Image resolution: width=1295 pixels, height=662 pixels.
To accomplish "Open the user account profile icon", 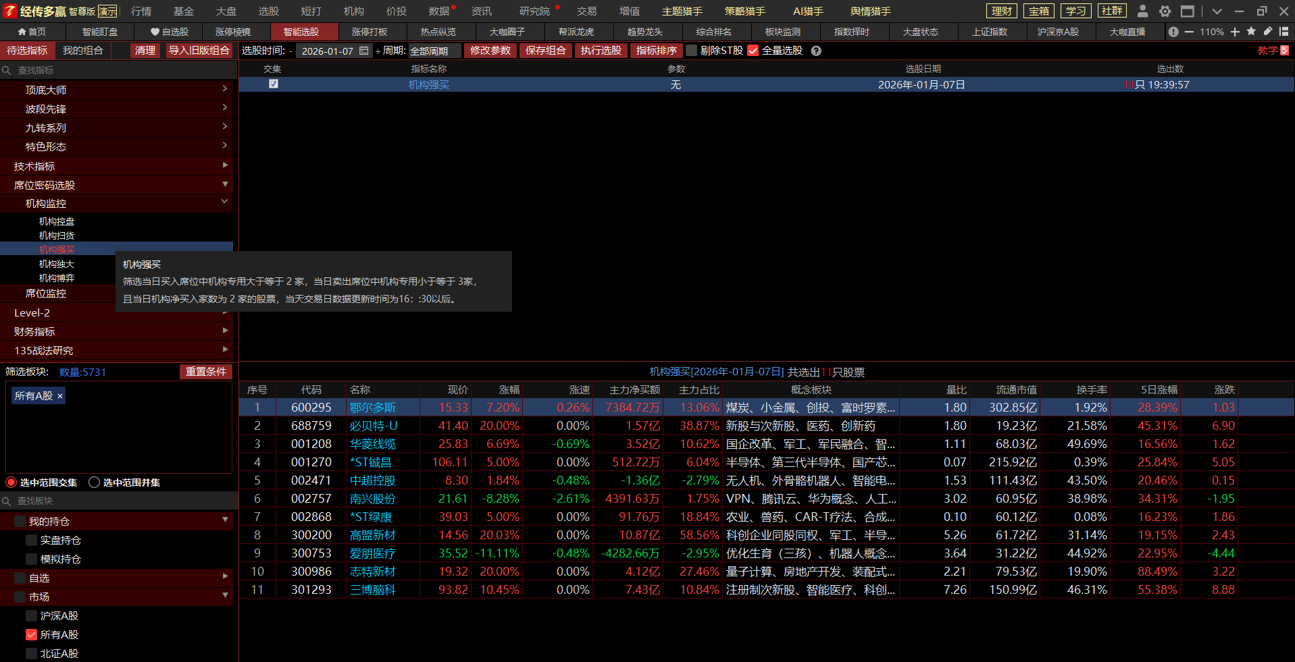I will coord(1142,11).
